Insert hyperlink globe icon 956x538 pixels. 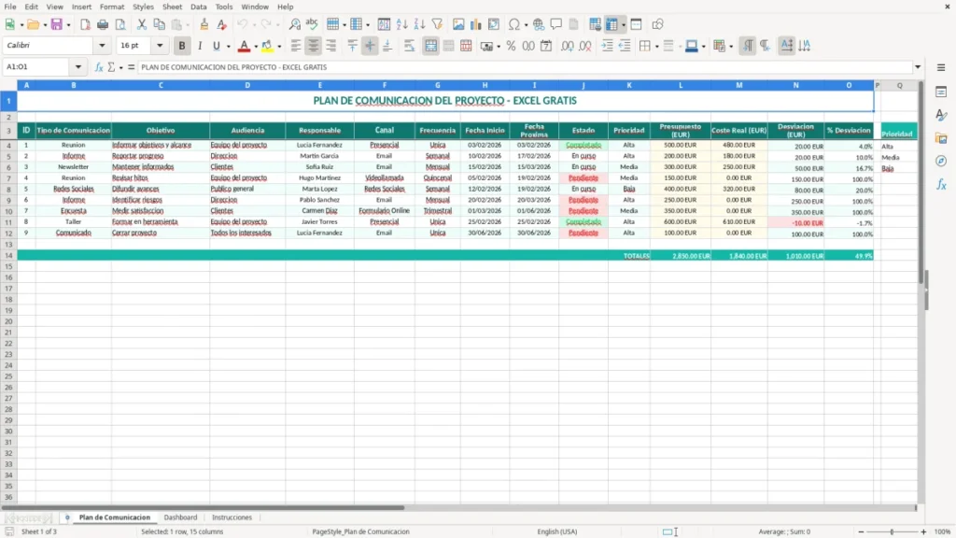pyautogui.click(x=539, y=24)
